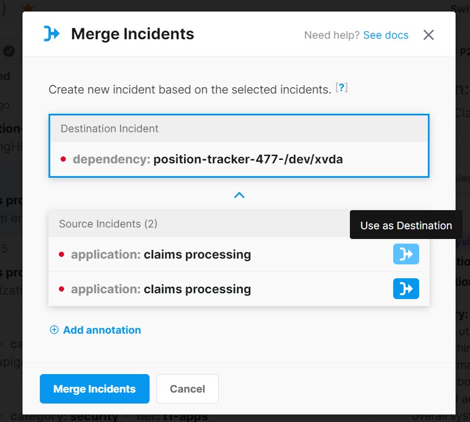Viewport: 470px width, 422px height.
Task: Click the red dot on the first claims processing incident
Action: pyautogui.click(x=63, y=254)
